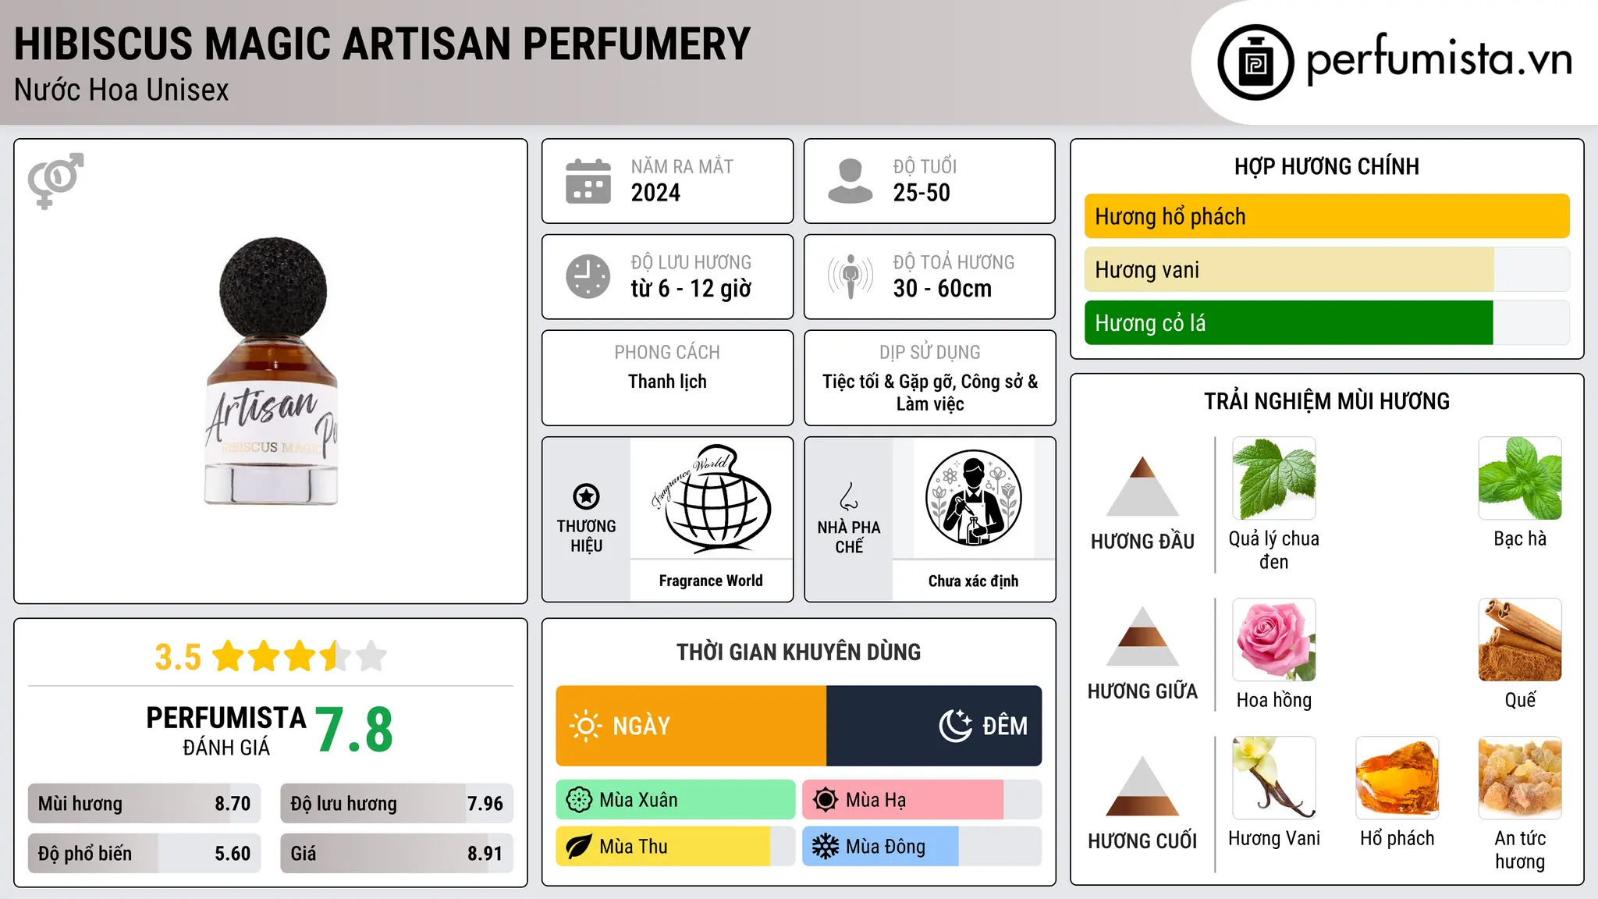Click the Fragrance World brand name
The height and width of the screenshot is (899, 1598).
pyautogui.click(x=711, y=581)
